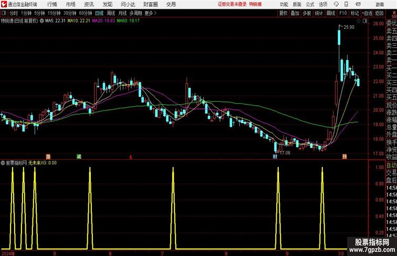Screen dimensions: 397x256
Task: Open the mobile phone icon in title bar
Action: click(346, 4)
